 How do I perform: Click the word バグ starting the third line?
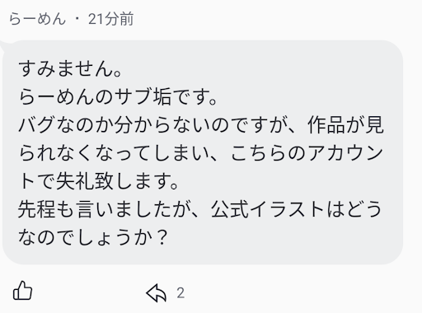(x=36, y=125)
